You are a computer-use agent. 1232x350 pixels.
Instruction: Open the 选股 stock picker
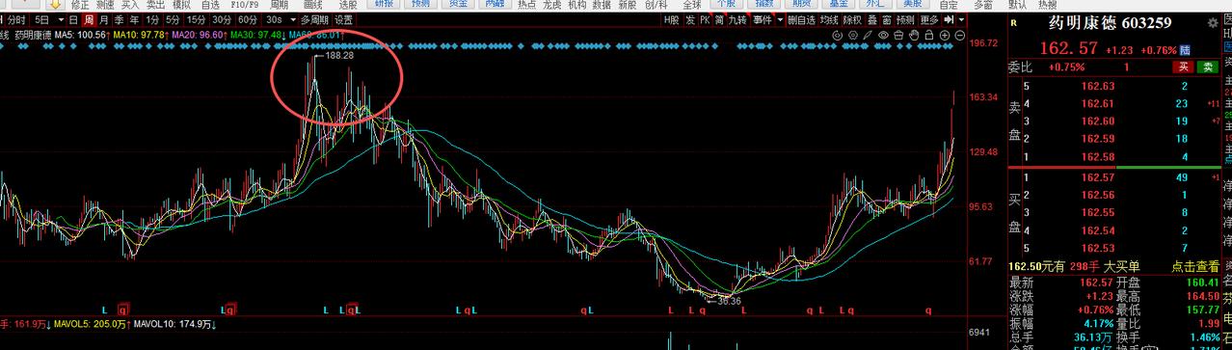click(x=347, y=4)
